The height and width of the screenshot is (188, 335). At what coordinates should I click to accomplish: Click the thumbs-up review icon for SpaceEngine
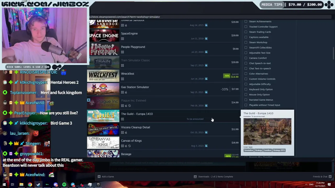(206, 38)
